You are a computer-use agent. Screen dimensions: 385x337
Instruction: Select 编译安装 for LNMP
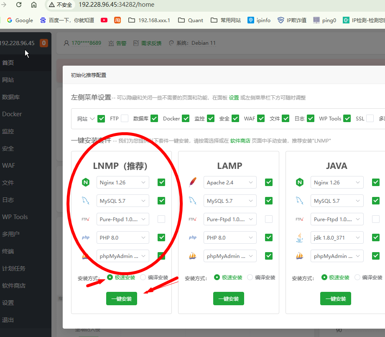154,278
